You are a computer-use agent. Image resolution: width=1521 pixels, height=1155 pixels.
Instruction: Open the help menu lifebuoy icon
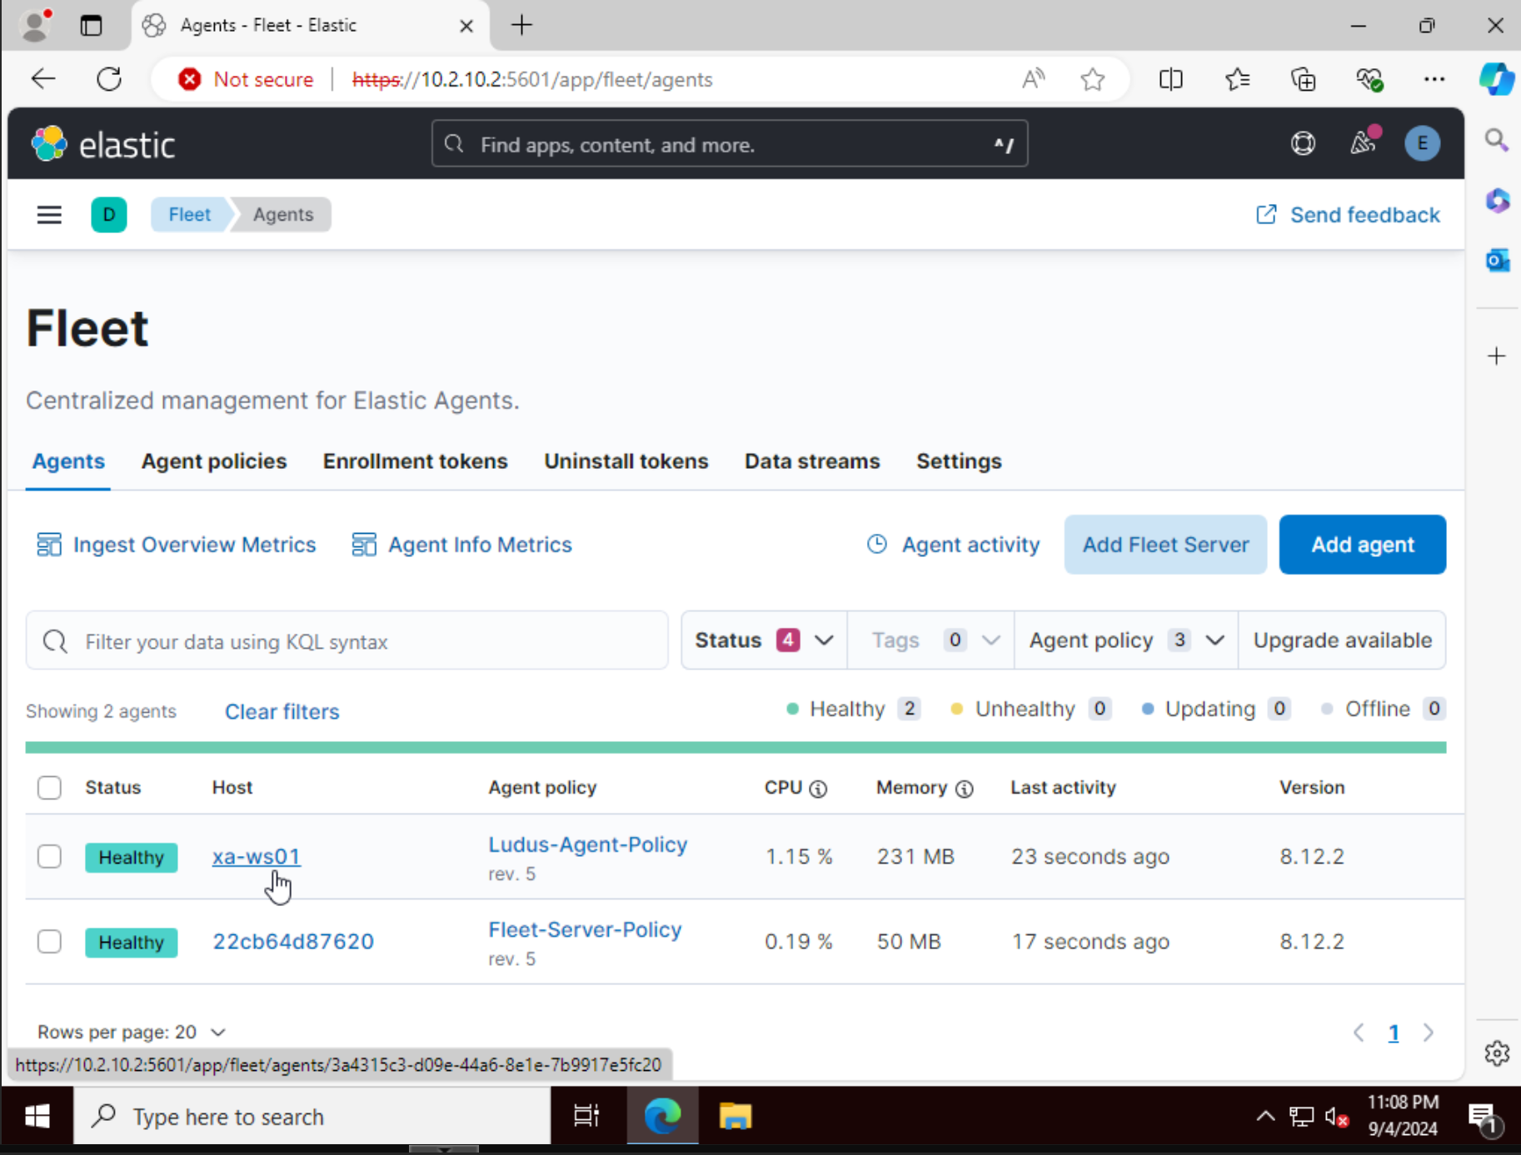(1303, 144)
